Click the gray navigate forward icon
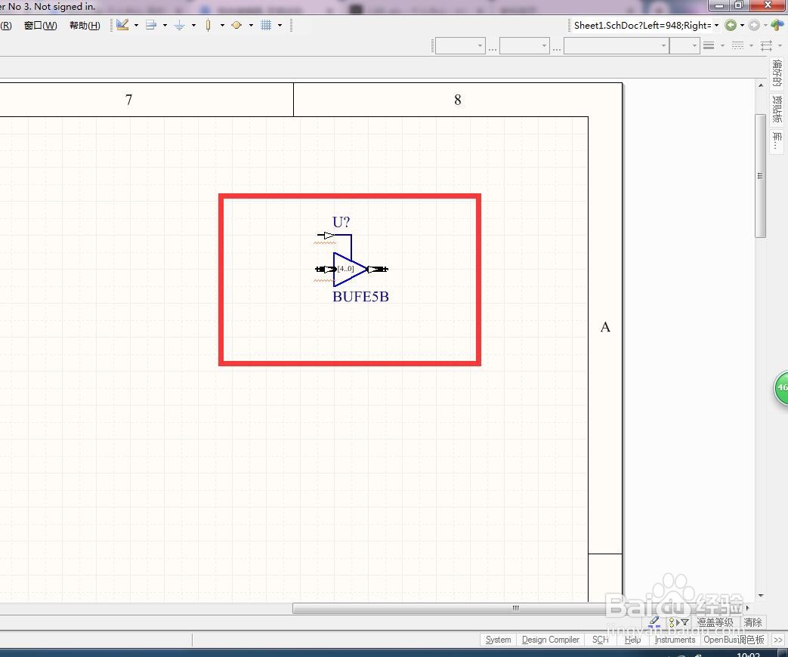This screenshot has width=788, height=657. coord(754,25)
